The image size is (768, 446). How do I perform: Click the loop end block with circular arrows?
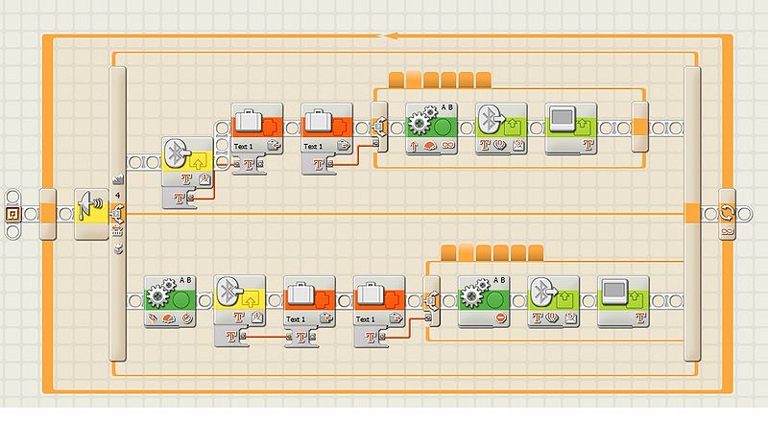coord(727,212)
